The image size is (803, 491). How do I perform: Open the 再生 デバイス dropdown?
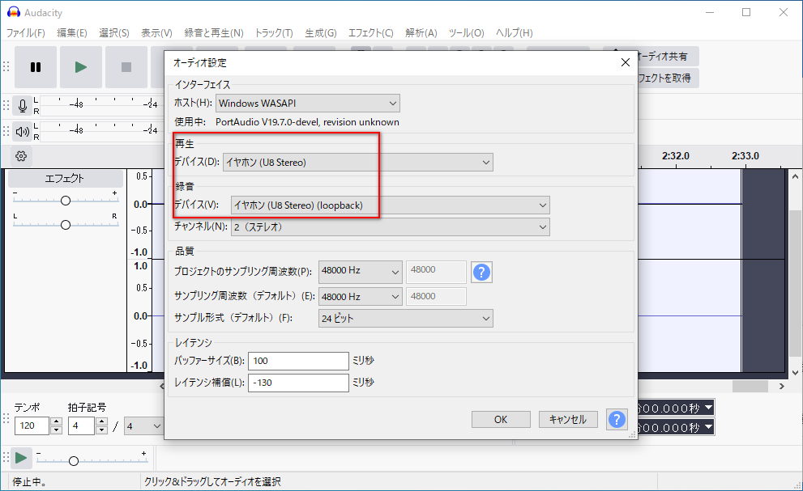click(358, 162)
